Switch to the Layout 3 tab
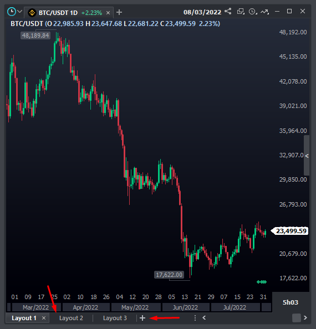The width and height of the screenshot is (316, 329). [x=115, y=318]
